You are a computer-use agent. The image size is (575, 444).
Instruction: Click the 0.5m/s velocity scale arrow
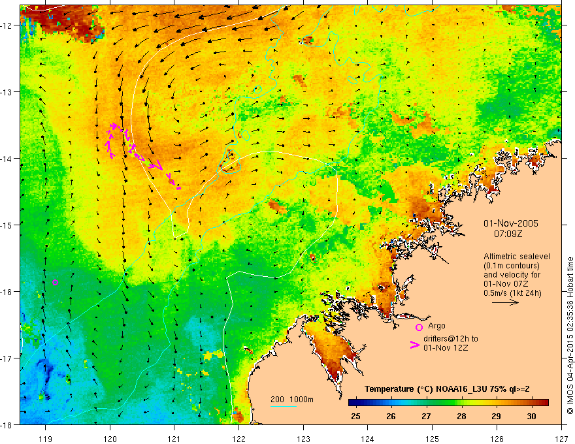pyautogui.click(x=505, y=302)
